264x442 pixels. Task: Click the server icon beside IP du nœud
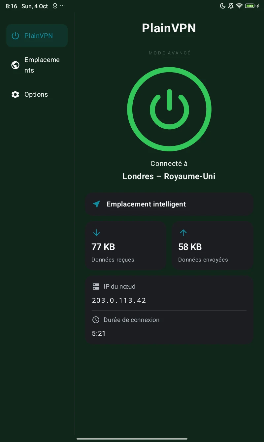(96, 286)
